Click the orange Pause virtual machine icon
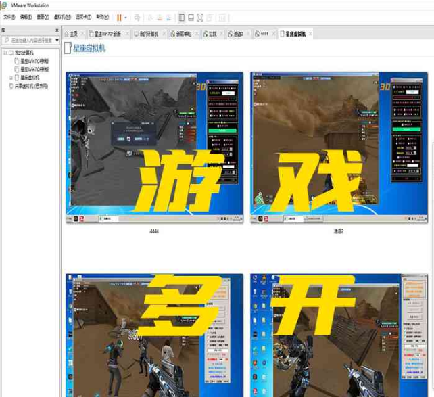Image resolution: width=434 pixels, height=397 pixels. point(119,17)
